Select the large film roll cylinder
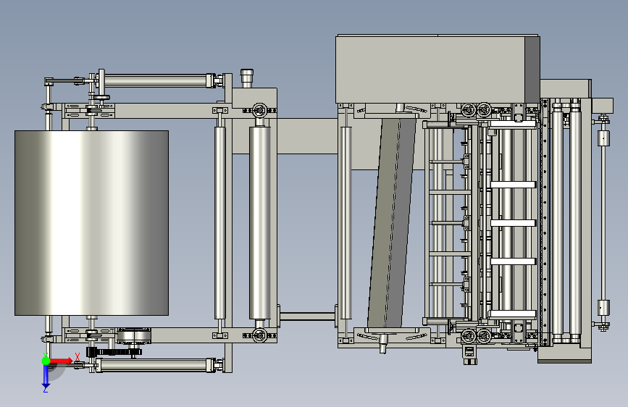The width and height of the screenshot is (628, 407). tap(92, 223)
